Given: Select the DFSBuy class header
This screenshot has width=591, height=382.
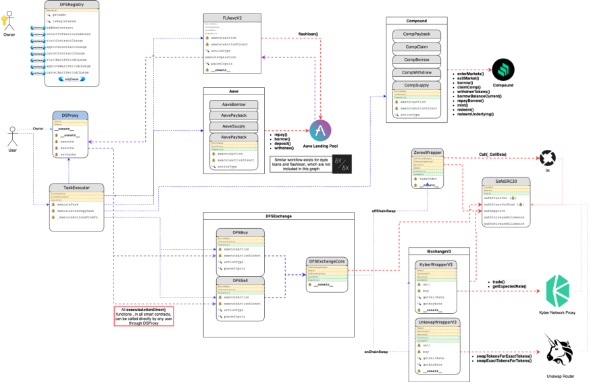Looking at the screenshot, I should [x=240, y=232].
